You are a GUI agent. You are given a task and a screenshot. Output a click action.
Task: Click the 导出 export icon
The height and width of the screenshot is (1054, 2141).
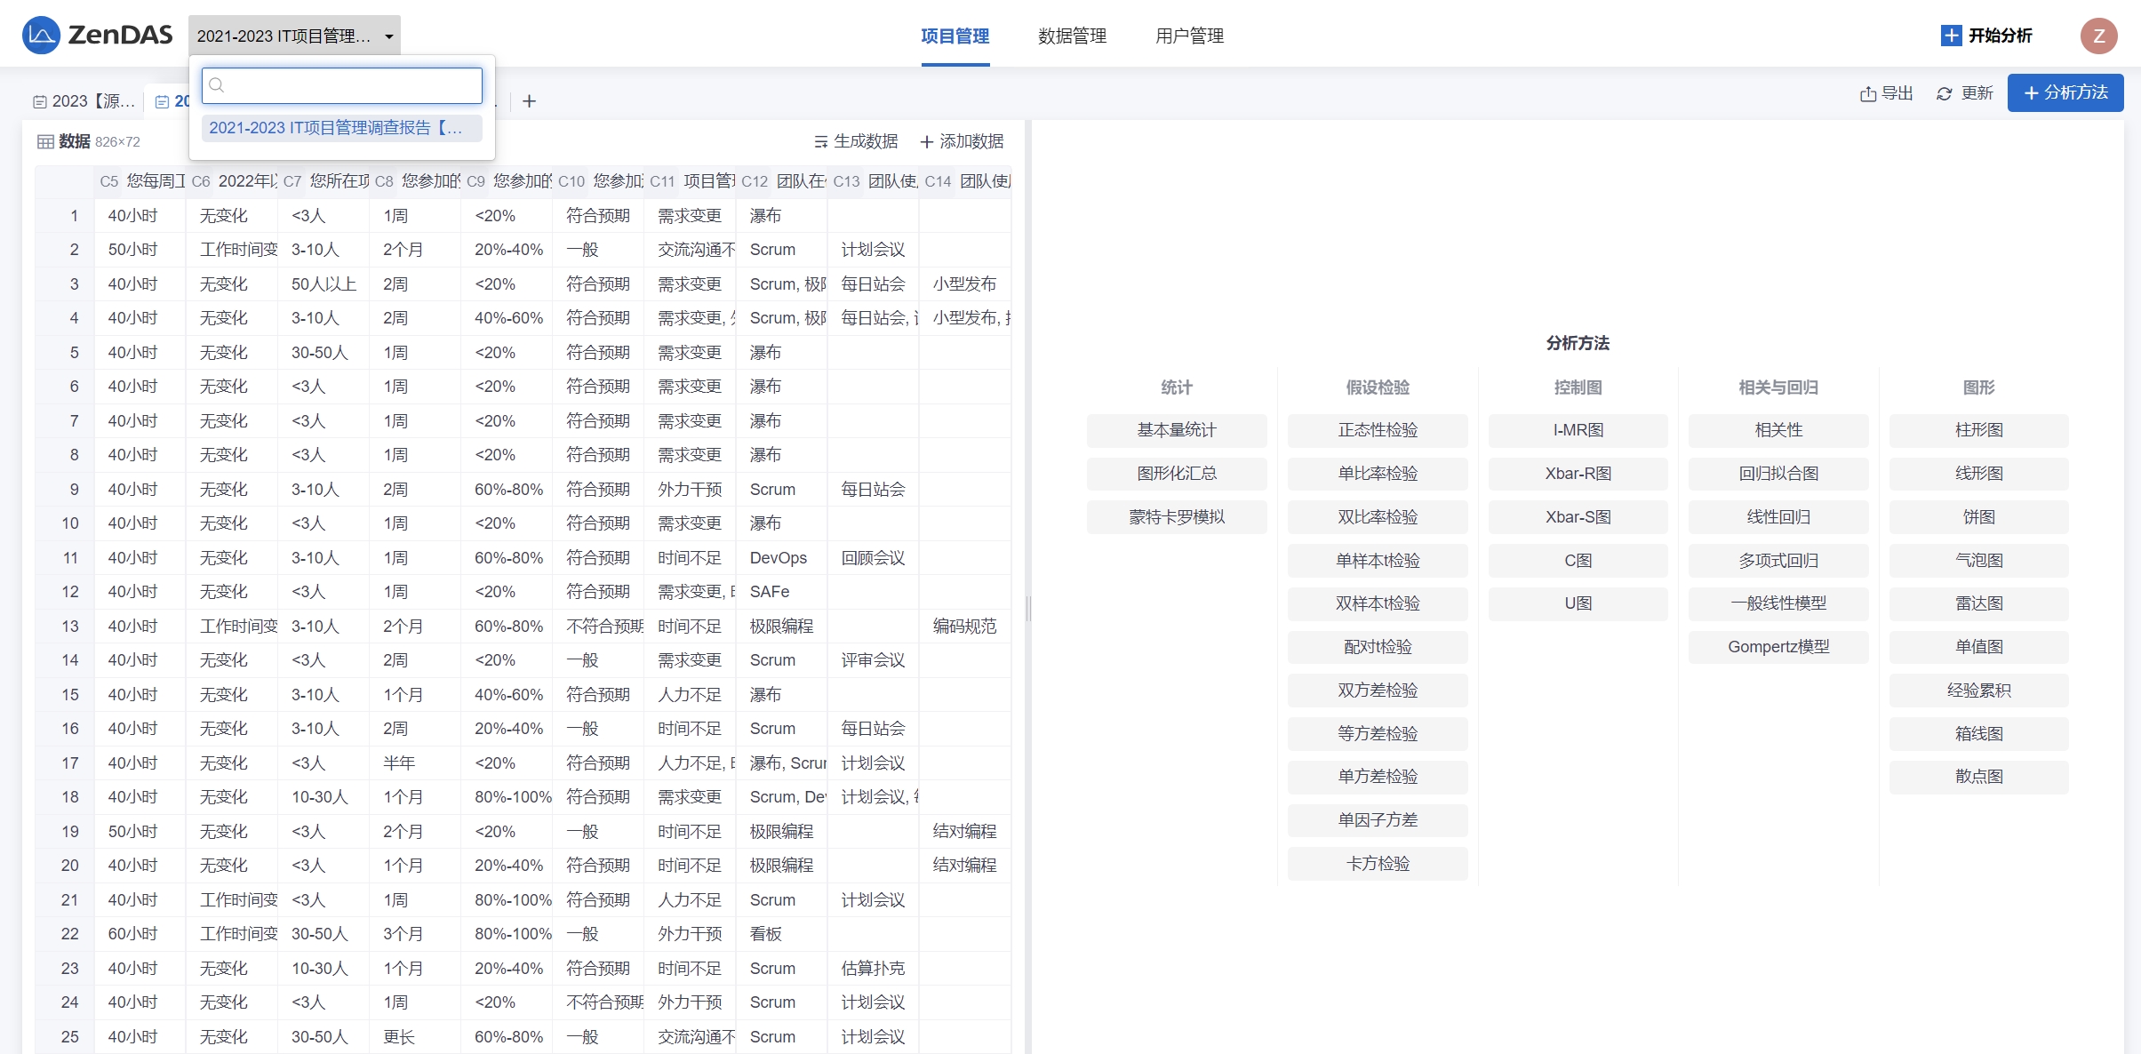[1868, 93]
